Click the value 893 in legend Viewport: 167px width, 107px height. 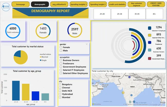(159, 34)
